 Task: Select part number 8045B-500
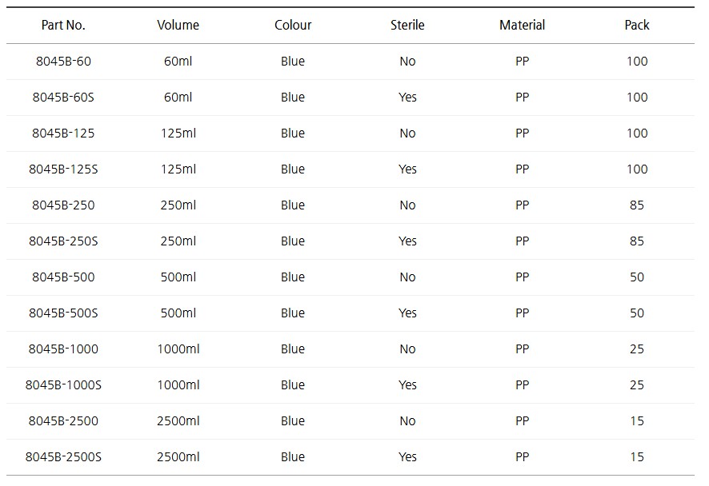point(63,277)
